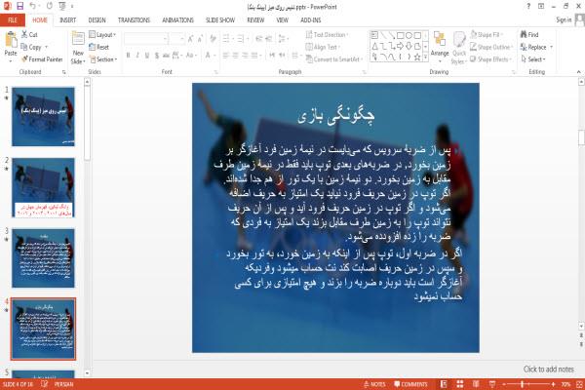The image size is (585, 390).
Task: Toggle text Shadow formatting
Action: (157, 56)
